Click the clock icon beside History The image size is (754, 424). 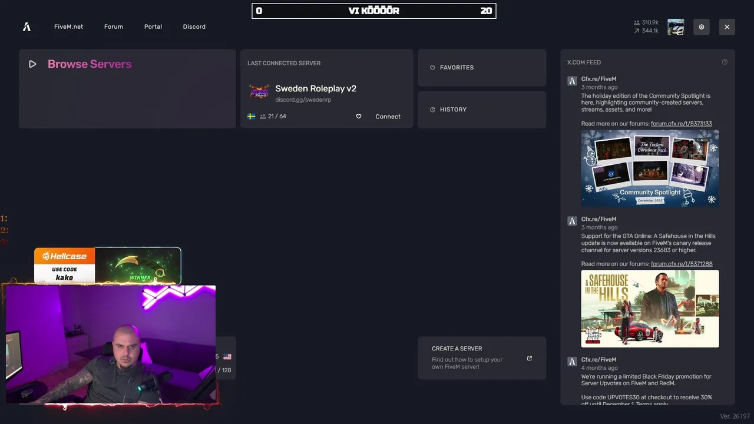coord(432,110)
